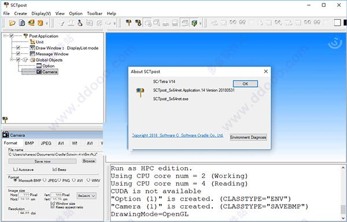Select the Draw Window tree item label
Image resolution: width=347 pixels, height=222 pixels.
(67, 48)
